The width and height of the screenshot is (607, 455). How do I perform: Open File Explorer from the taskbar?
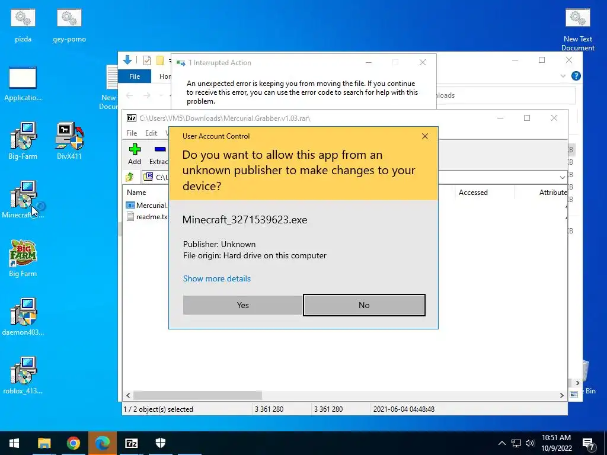point(44,443)
